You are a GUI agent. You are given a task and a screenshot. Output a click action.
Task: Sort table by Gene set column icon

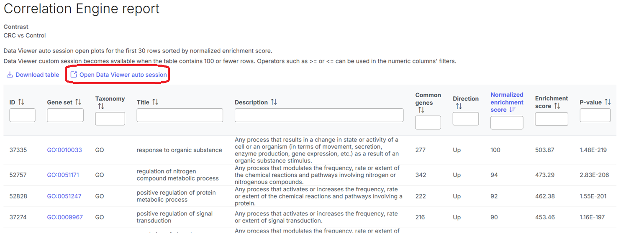pos(78,102)
